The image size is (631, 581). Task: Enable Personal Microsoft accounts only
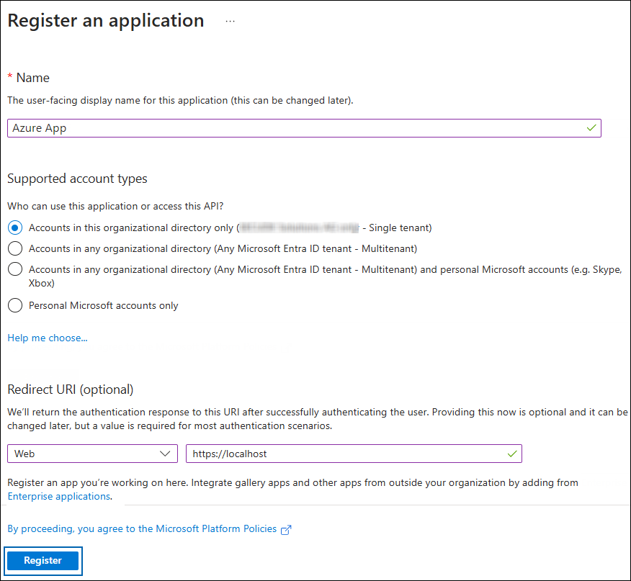pyautogui.click(x=14, y=305)
